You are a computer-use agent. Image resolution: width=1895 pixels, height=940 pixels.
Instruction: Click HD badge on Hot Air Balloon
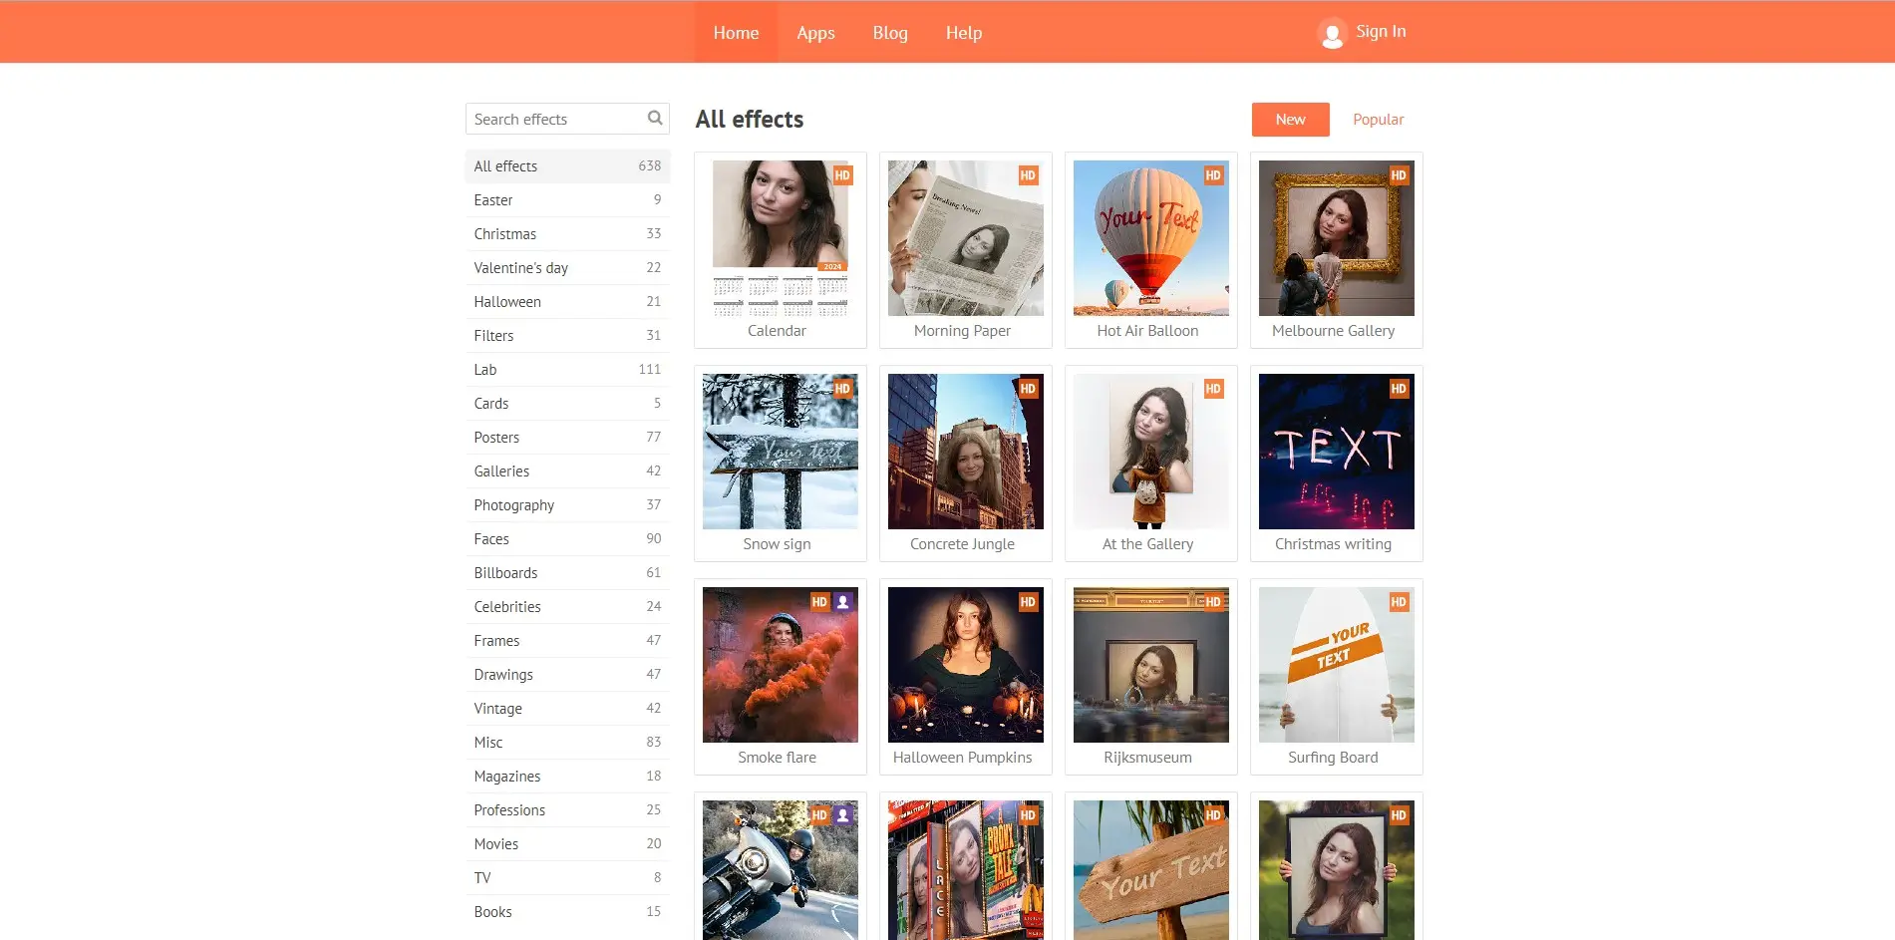pos(1213,175)
